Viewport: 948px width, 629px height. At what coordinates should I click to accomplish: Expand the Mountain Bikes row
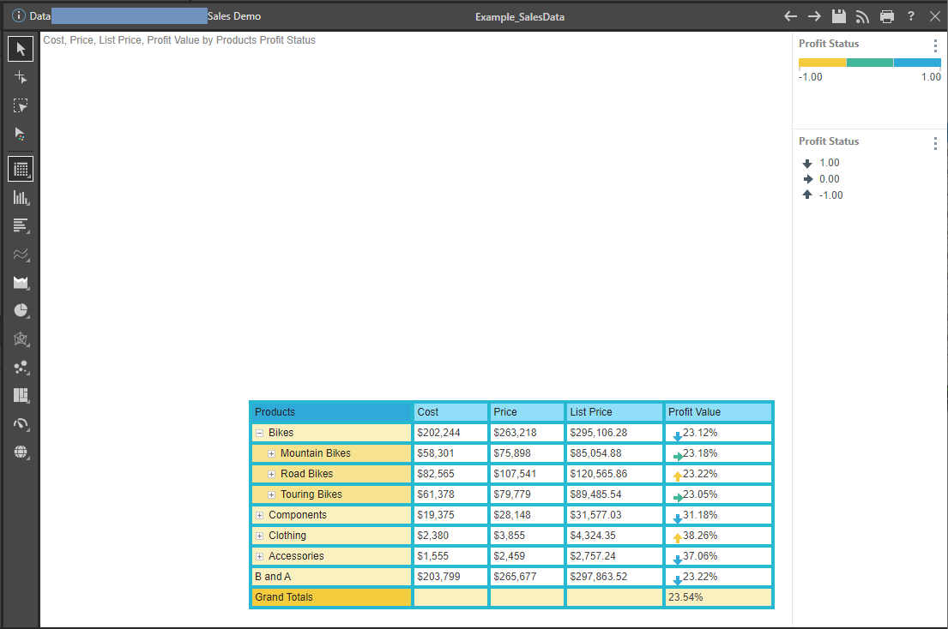point(271,453)
